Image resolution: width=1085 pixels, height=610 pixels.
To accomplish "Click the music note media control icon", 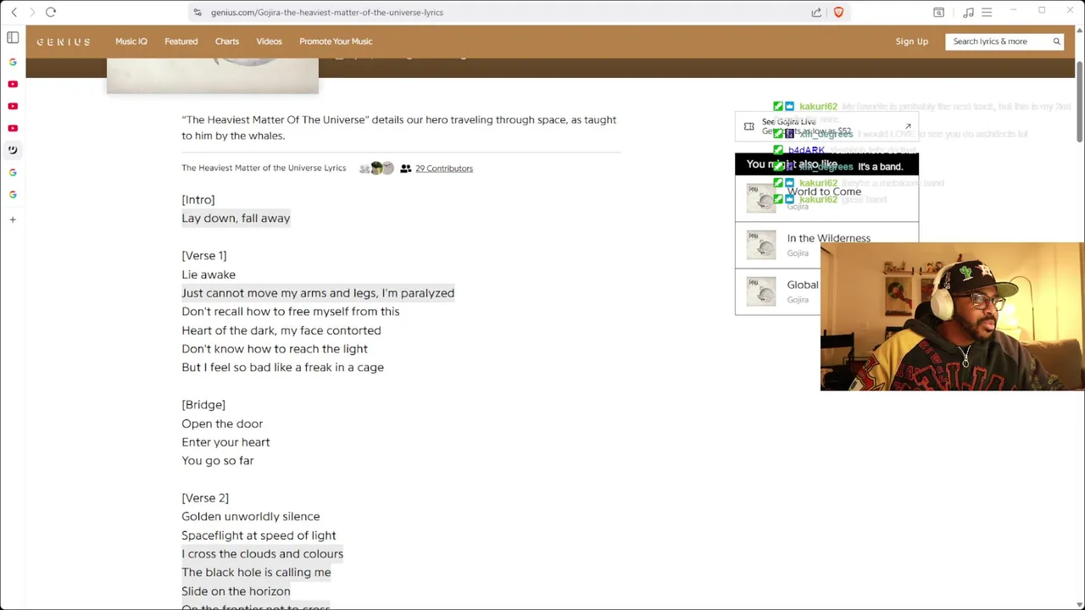I will pyautogui.click(x=968, y=12).
